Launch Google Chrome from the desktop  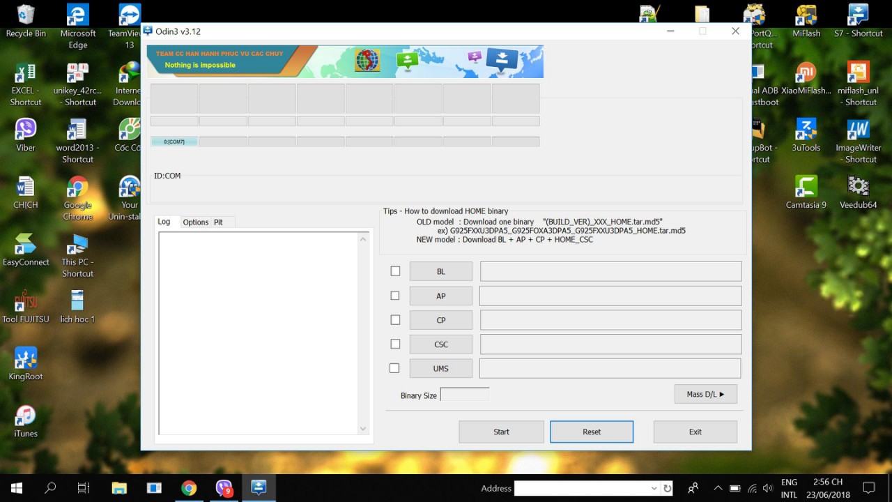click(x=77, y=199)
